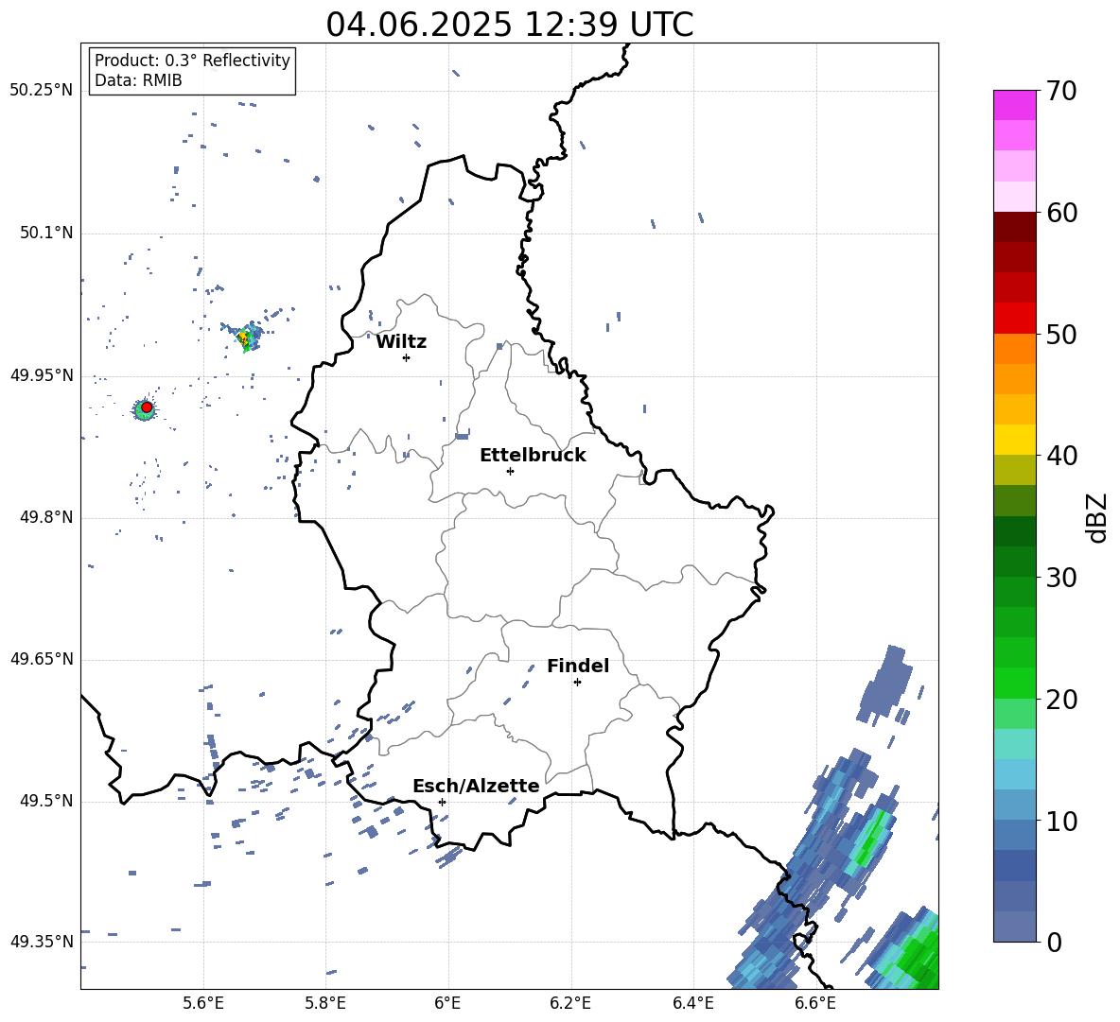Click the 5.6°E longitude label

point(203,1003)
